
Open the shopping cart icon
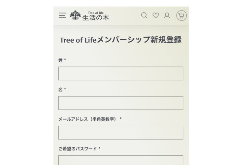point(181,16)
